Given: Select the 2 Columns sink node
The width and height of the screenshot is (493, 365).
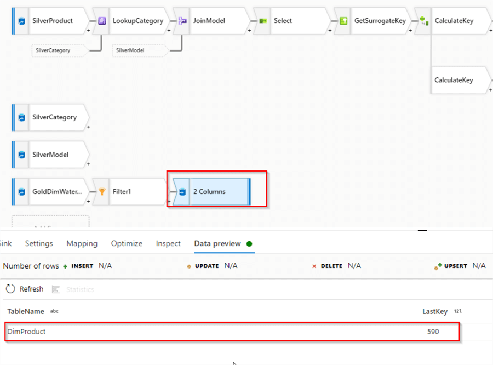Looking at the screenshot, I should point(211,192).
